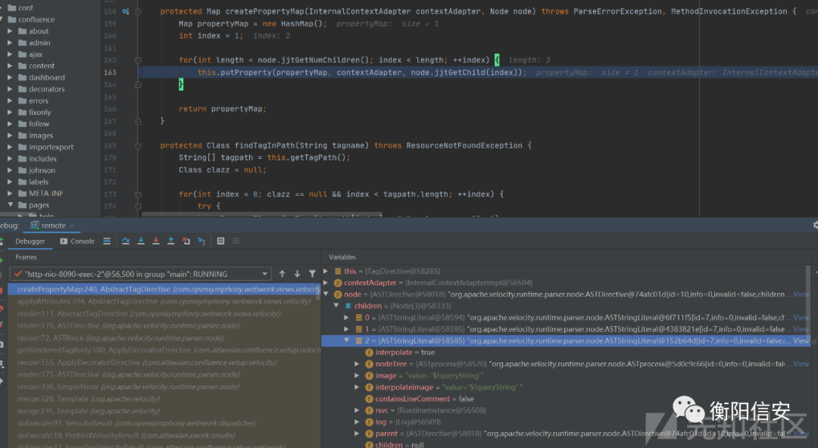Expand child 0 ASTStringLiteral@58594 arrow
The width and height of the screenshot is (818, 448).
[x=346, y=317]
